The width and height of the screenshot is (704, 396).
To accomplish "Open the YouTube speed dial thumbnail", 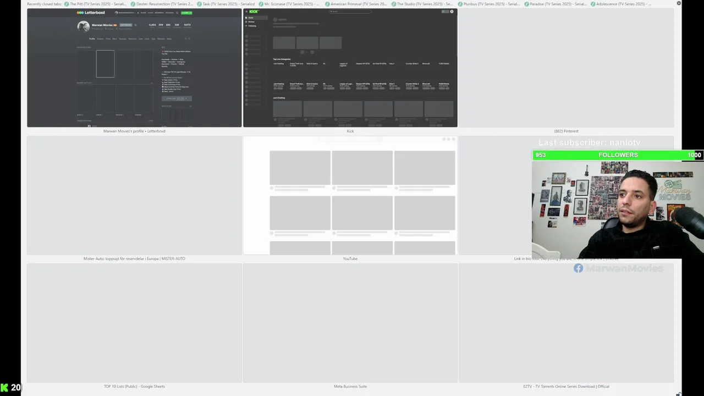I will pyautogui.click(x=350, y=195).
